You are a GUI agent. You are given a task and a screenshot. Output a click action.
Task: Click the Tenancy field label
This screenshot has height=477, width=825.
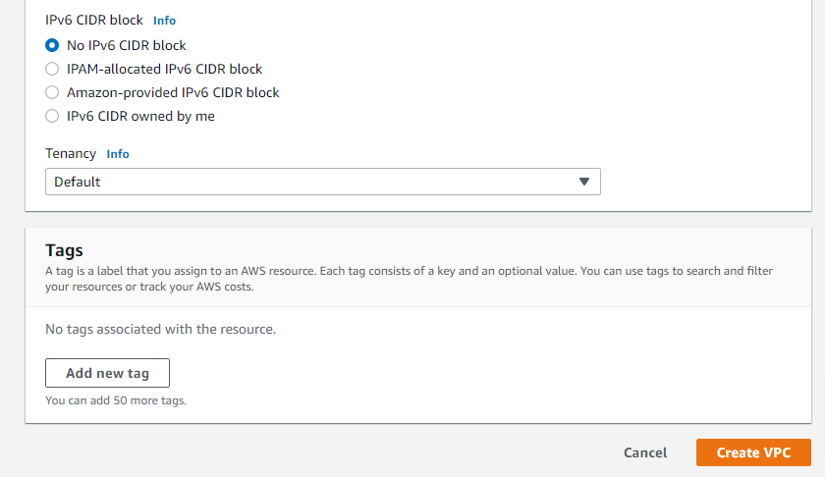click(71, 153)
